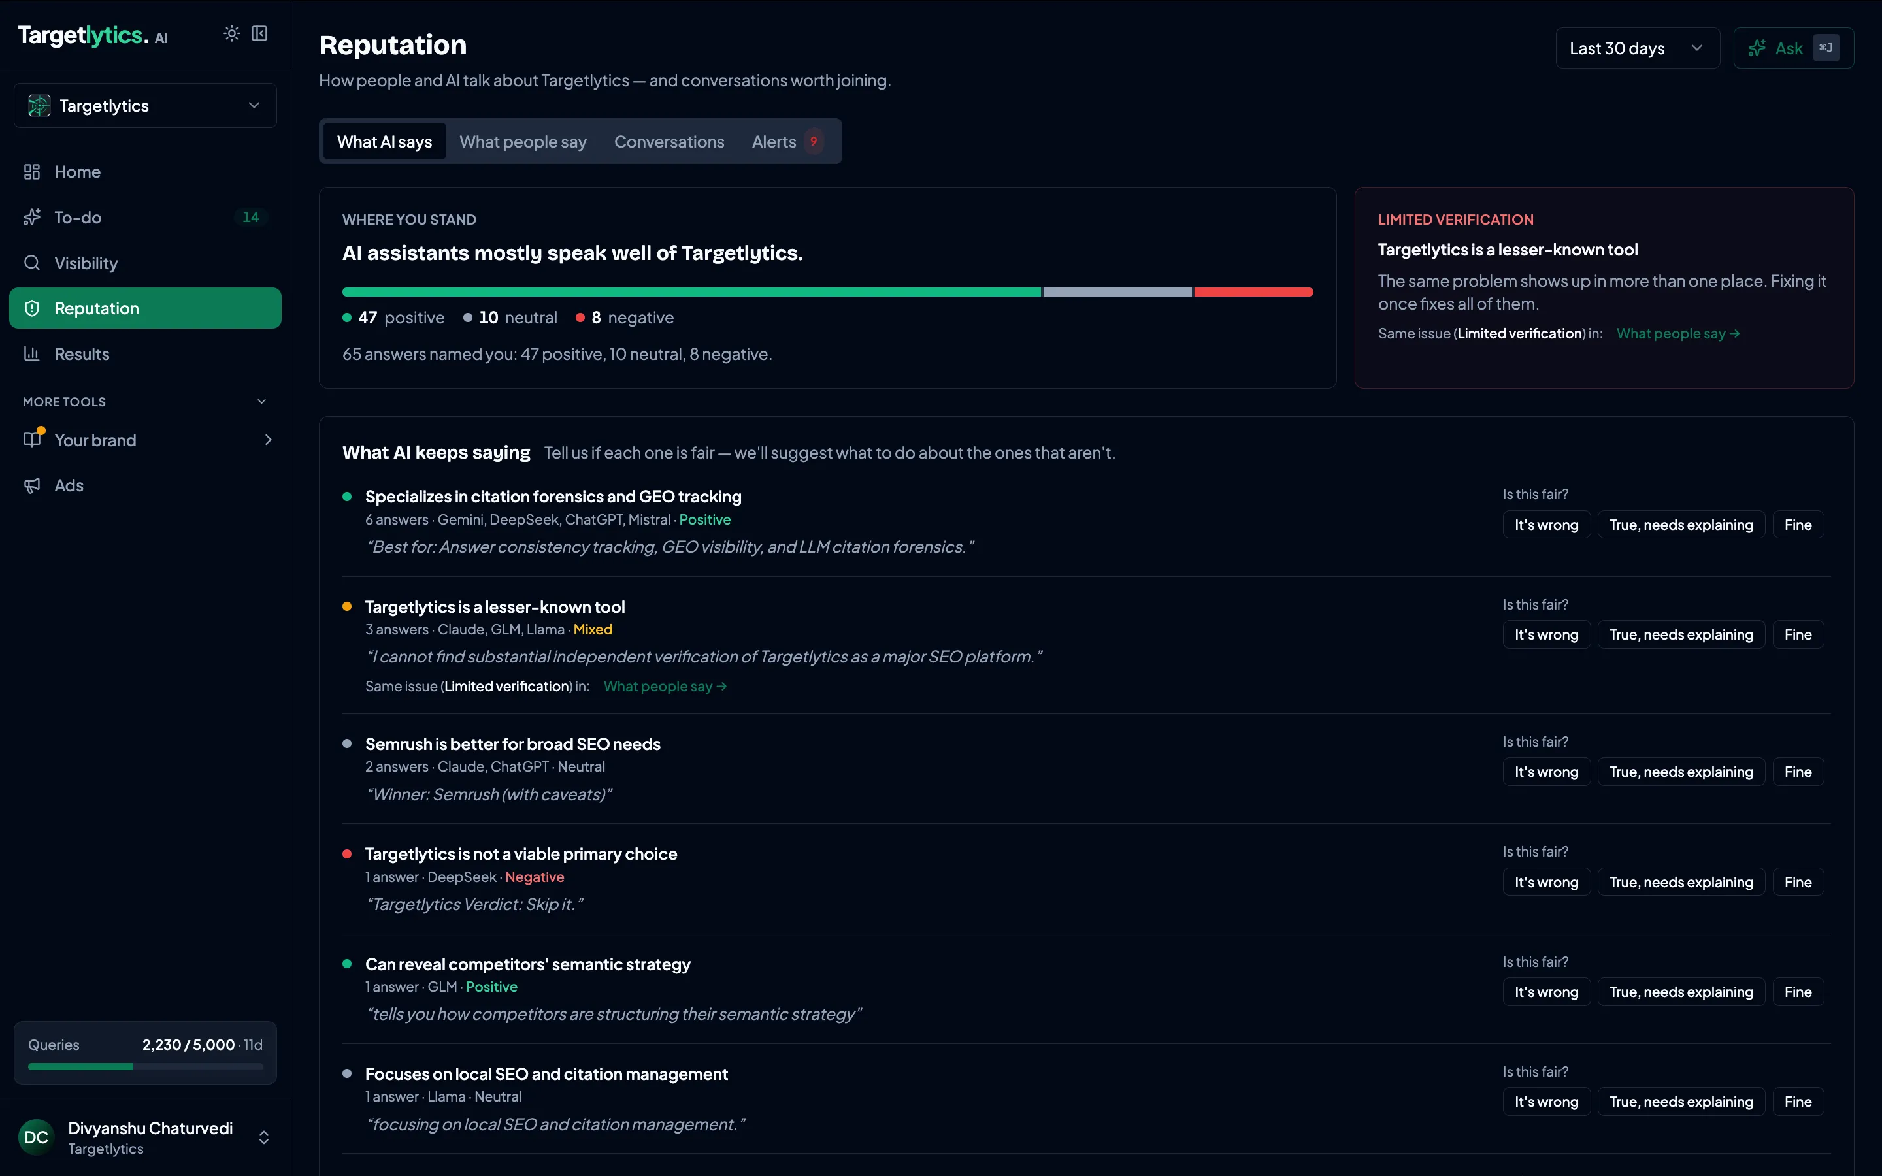1882x1176 pixels.
Task: Click the Targetlytics brand logo icon in workspace selector
Action: point(39,106)
